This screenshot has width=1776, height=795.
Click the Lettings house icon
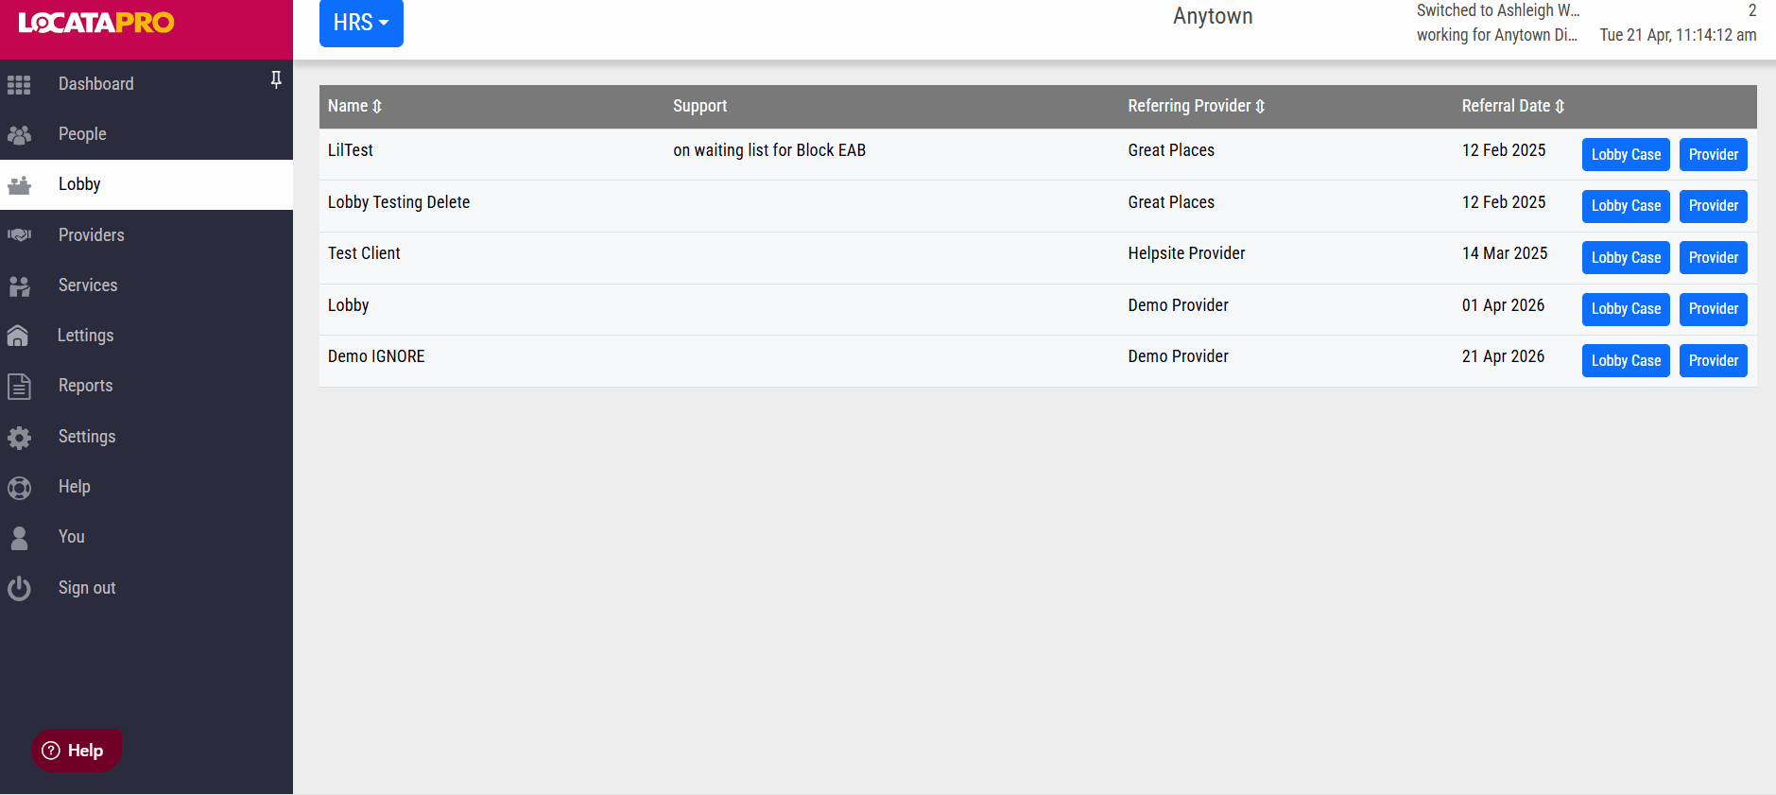point(18,336)
